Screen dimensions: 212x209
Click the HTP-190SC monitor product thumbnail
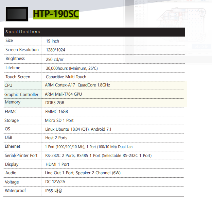[x=18, y=14]
